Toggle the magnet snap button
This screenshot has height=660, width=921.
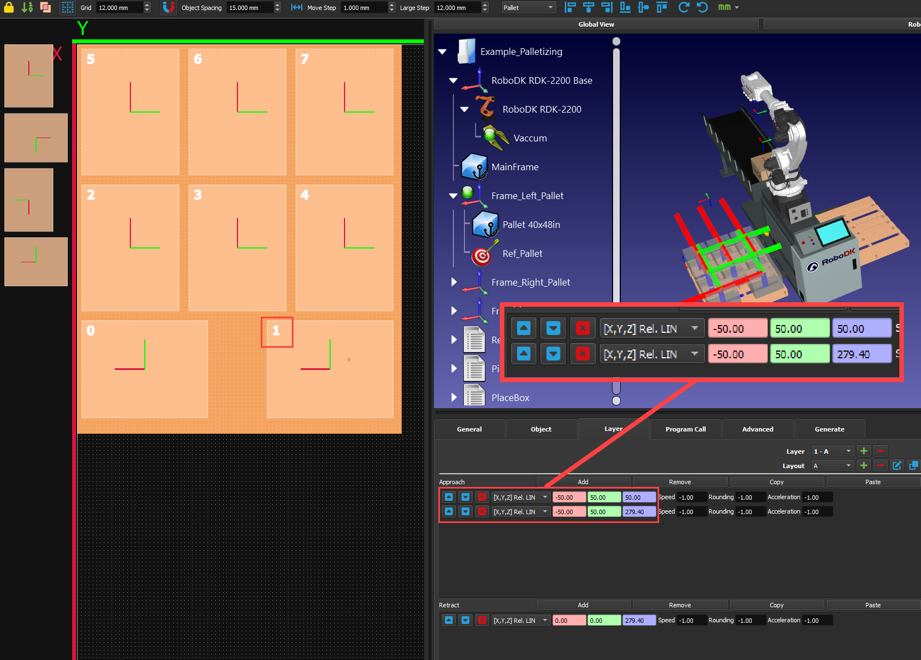click(168, 7)
